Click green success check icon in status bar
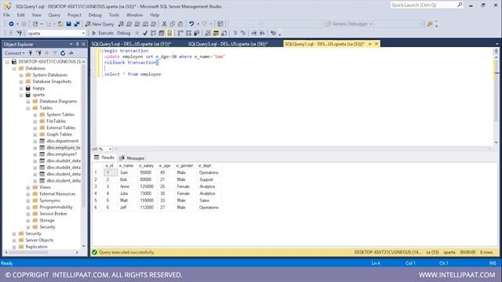The height and width of the screenshot is (282, 502). pos(94,252)
